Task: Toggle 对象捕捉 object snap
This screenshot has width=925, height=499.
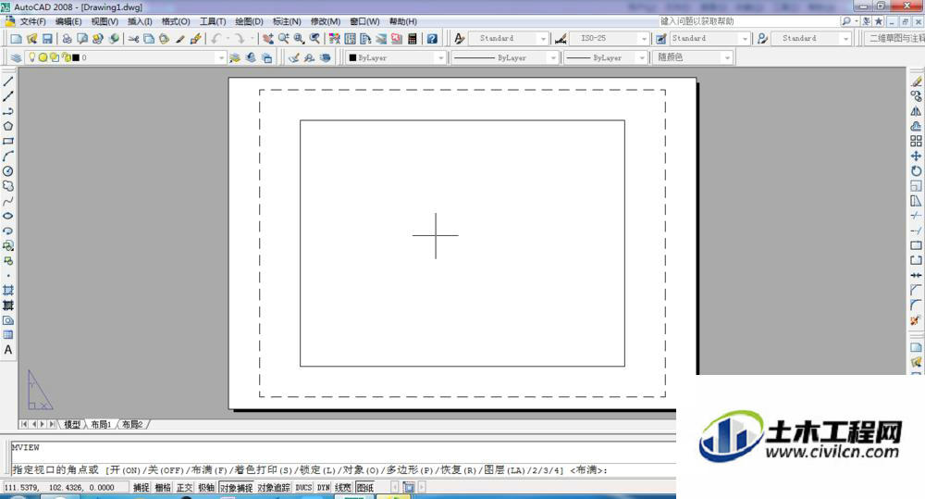Action: pyautogui.click(x=237, y=487)
